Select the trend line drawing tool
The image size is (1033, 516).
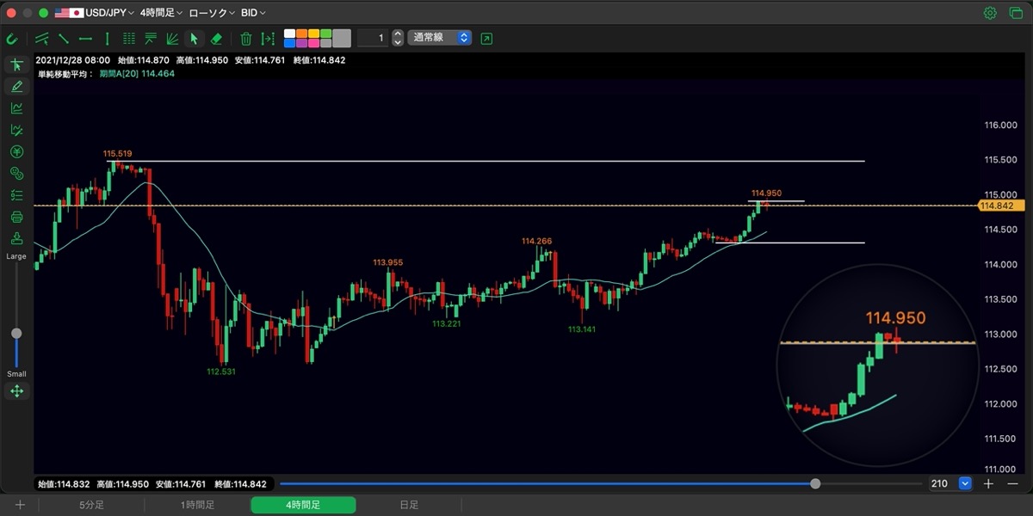point(64,39)
